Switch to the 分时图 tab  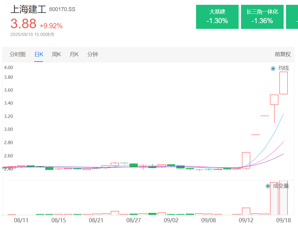tap(17, 54)
